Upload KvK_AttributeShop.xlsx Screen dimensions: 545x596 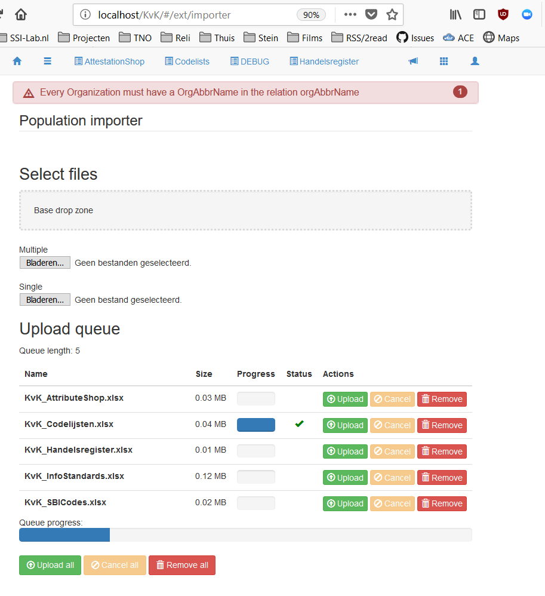point(345,399)
